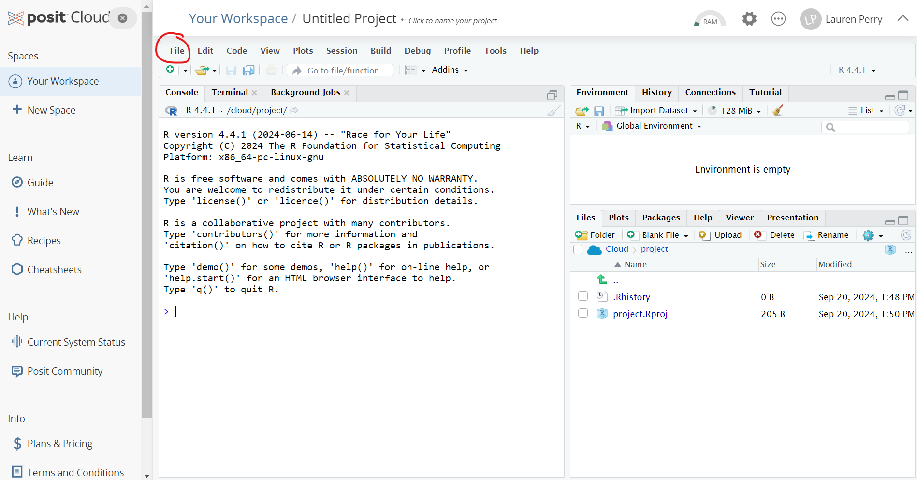Expand the Addins dropdown menu
This screenshot has height=480, width=917.
450,70
